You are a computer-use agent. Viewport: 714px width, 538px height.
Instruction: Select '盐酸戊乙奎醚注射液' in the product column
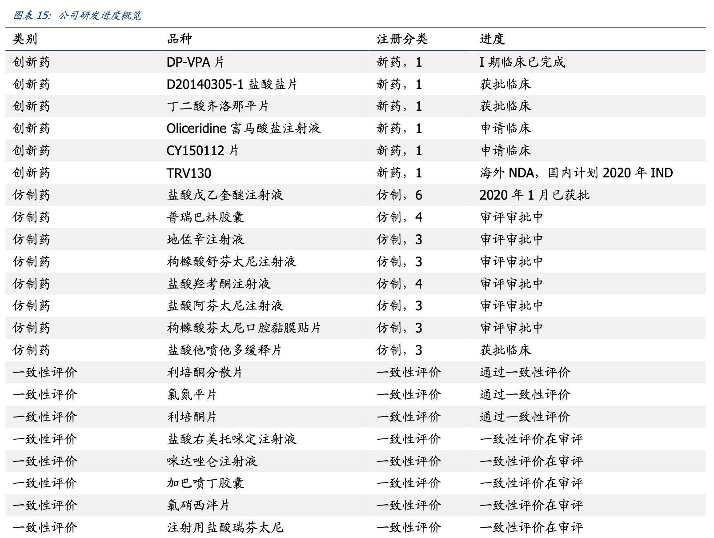[225, 195]
